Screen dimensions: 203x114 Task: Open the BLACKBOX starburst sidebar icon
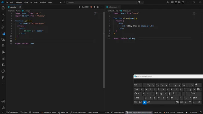(x=3, y=52)
